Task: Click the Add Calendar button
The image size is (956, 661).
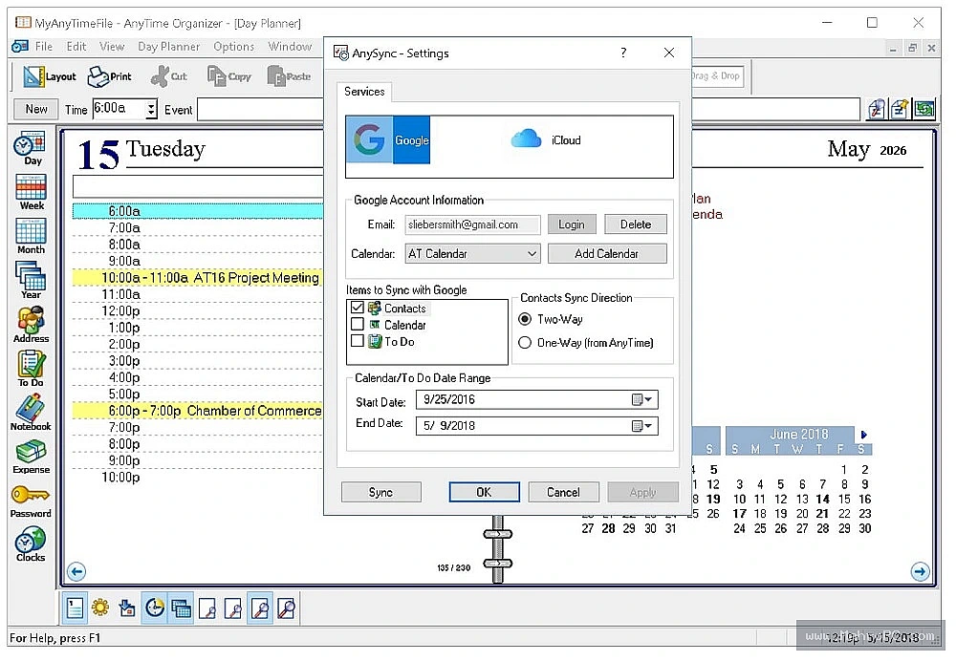Action: [607, 253]
